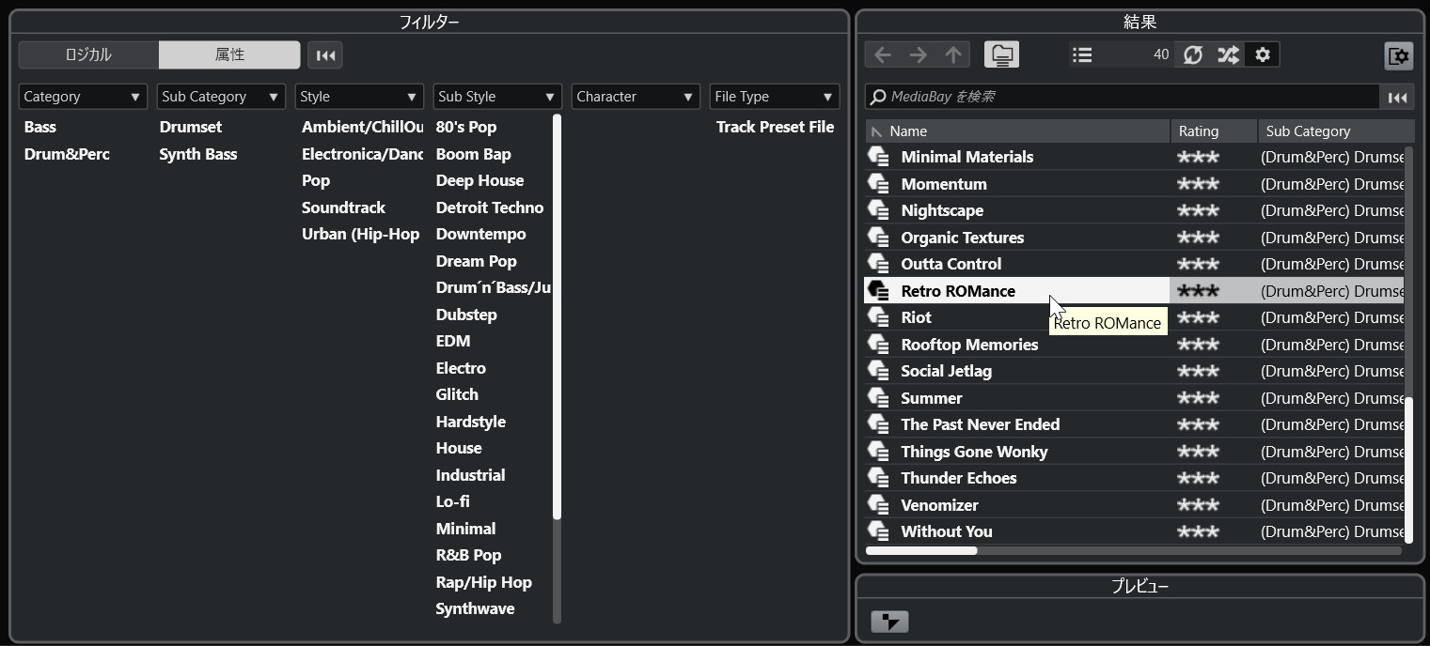Select Dubstep sub style
The height and width of the screenshot is (646, 1430).
tap(466, 315)
